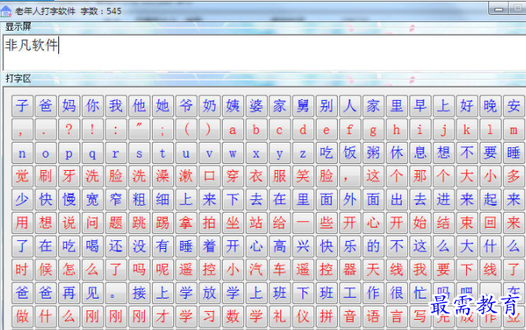Tap the 慢 character key

click(x=69, y=199)
